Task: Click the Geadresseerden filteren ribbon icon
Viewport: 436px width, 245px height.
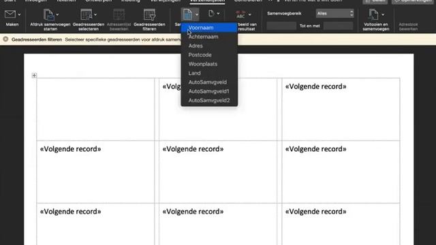Action: pos(149,14)
